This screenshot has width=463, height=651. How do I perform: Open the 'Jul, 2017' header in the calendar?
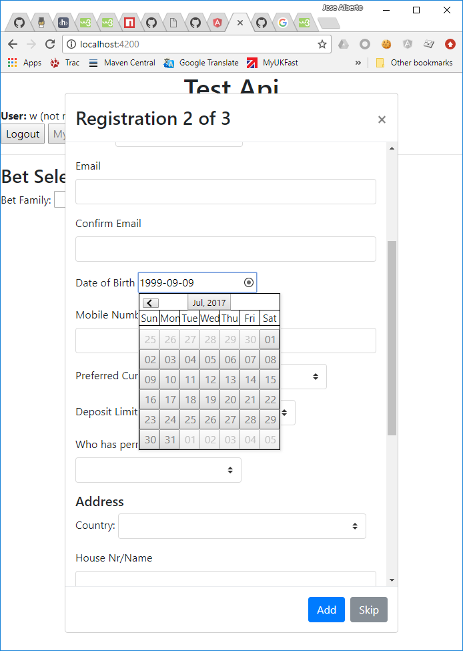[209, 302]
